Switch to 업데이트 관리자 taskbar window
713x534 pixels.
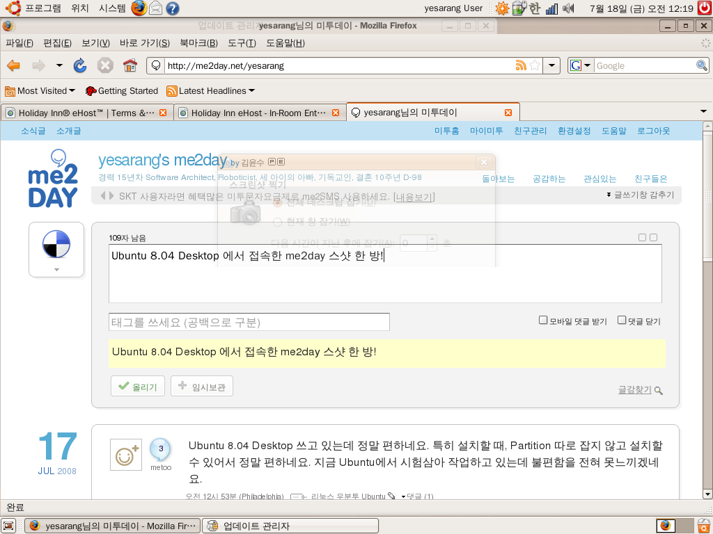290,526
